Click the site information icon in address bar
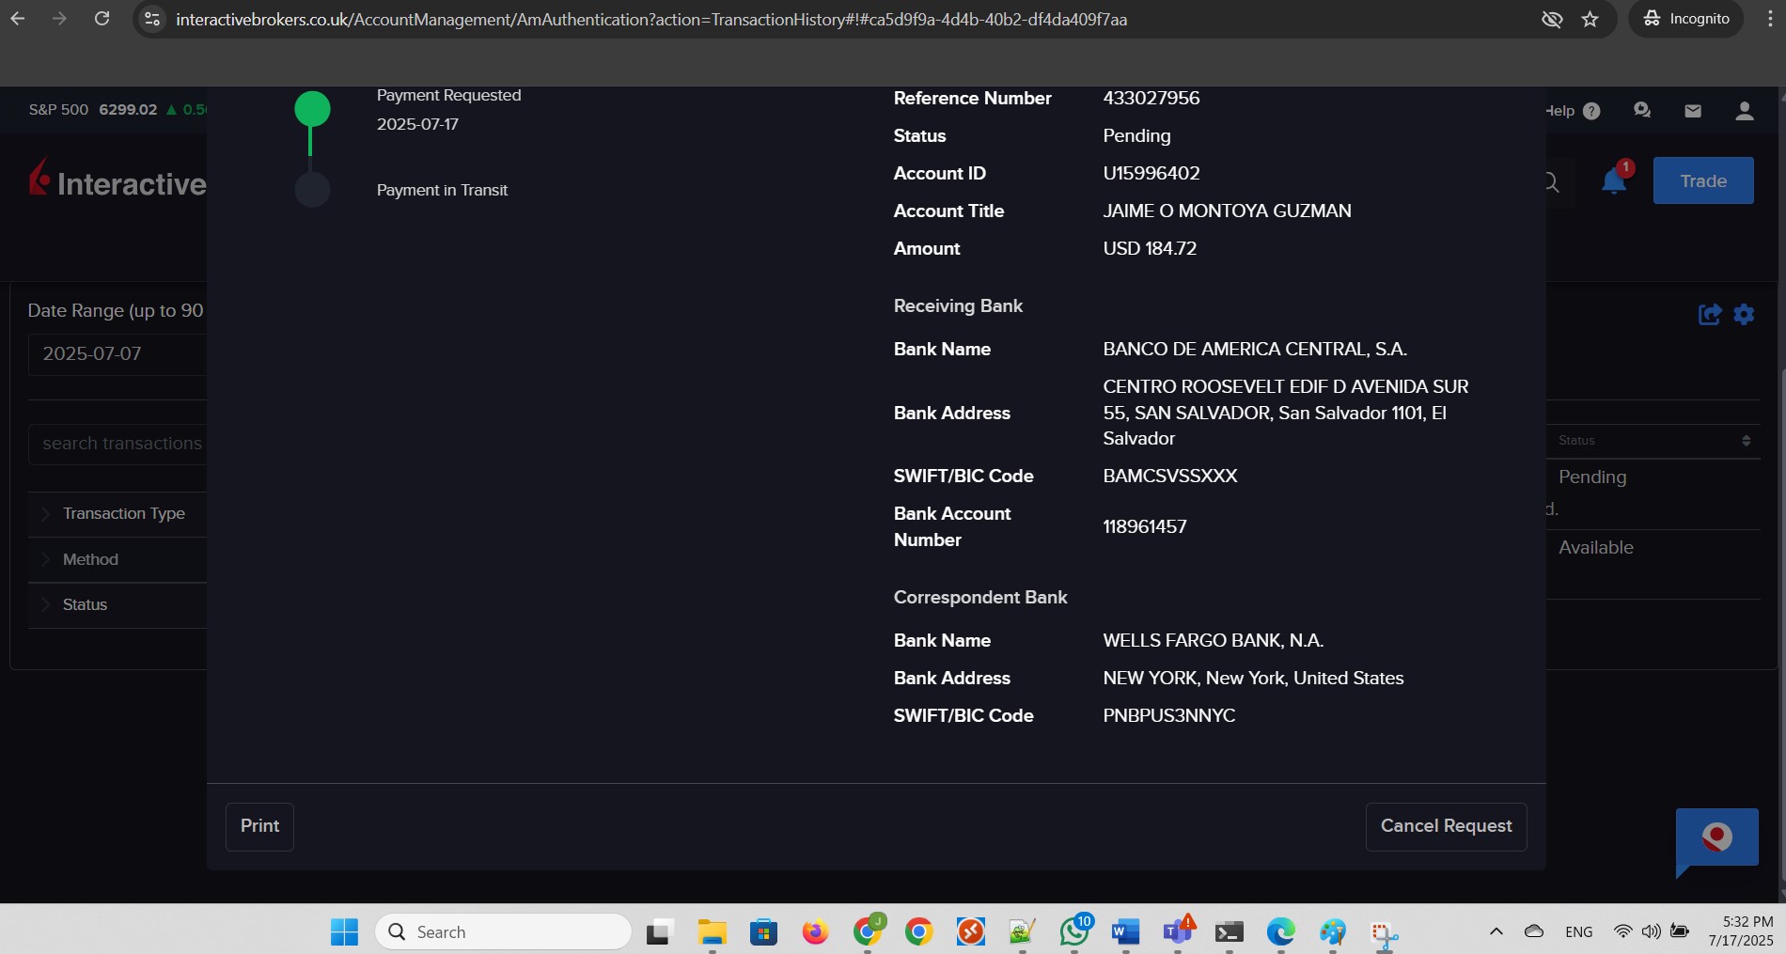This screenshot has height=954, width=1786. pos(152,19)
